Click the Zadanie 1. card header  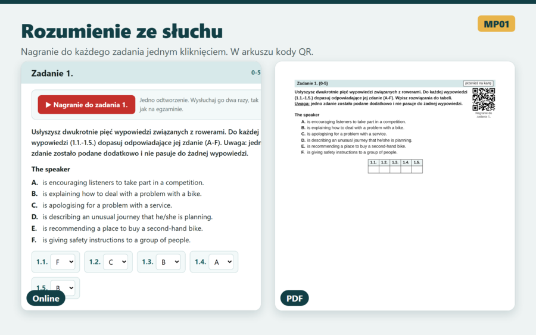point(141,73)
